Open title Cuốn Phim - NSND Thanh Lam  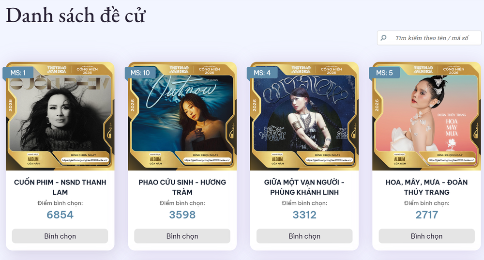point(60,187)
